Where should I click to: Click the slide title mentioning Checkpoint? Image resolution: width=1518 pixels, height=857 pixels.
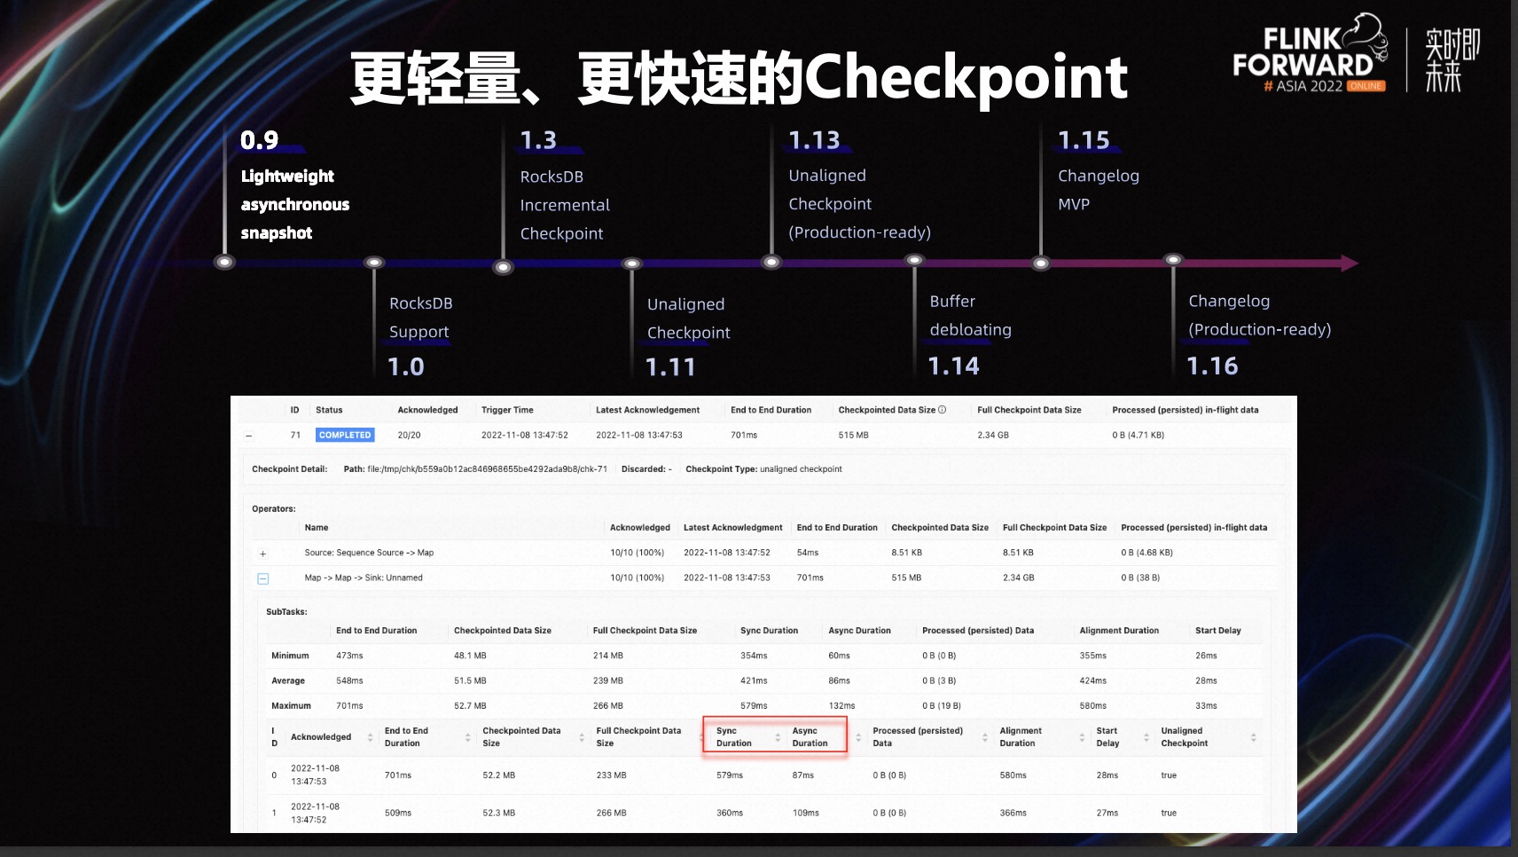coord(739,78)
